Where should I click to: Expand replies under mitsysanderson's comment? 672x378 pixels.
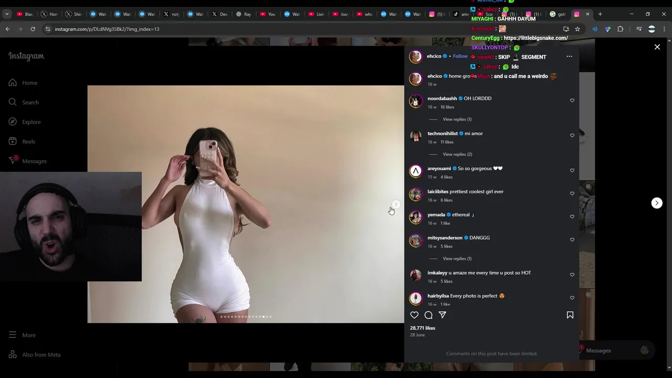tap(457, 258)
